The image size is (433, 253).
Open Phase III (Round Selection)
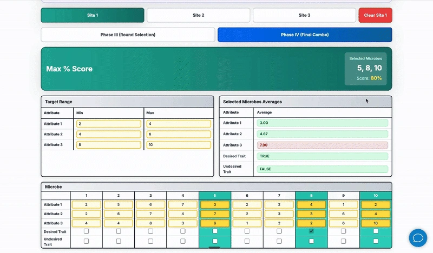tap(128, 35)
